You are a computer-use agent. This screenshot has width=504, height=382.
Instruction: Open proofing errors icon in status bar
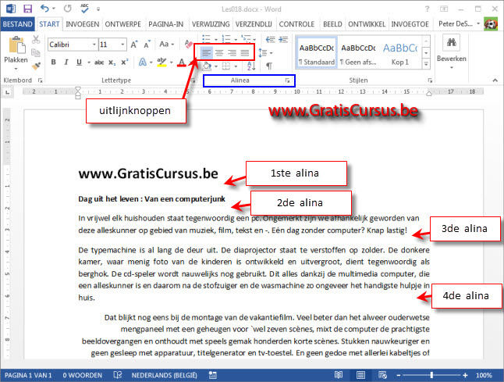click(x=118, y=375)
